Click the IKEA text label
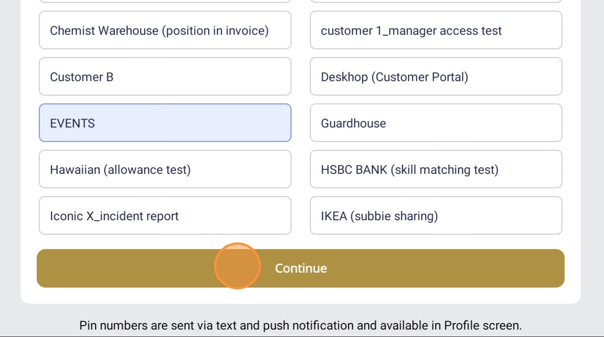This screenshot has width=604, height=337. 334,216
